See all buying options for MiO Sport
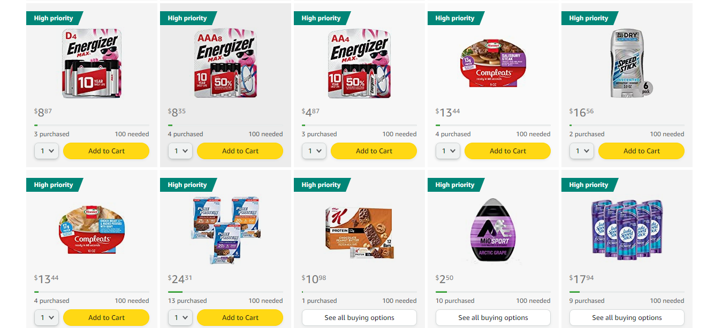This screenshot has width=707, height=328. click(493, 317)
